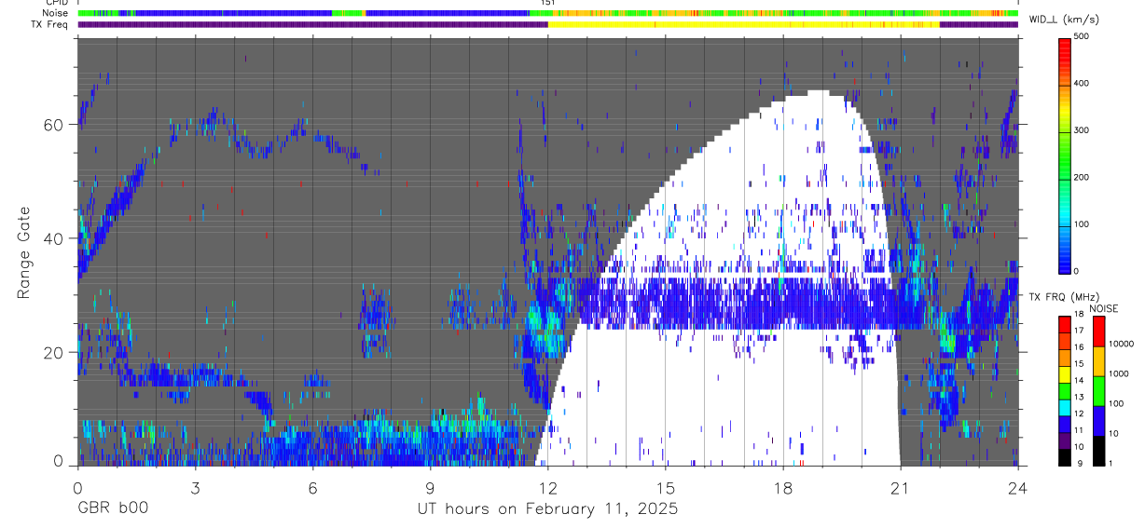Screen dimensions: 1145x528
Task: Click the TX Freq strip above the plot
Action: click(547, 24)
